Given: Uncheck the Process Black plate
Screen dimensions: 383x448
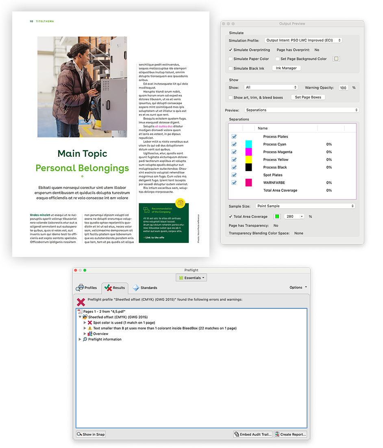Looking at the screenshot, I should click(234, 167).
